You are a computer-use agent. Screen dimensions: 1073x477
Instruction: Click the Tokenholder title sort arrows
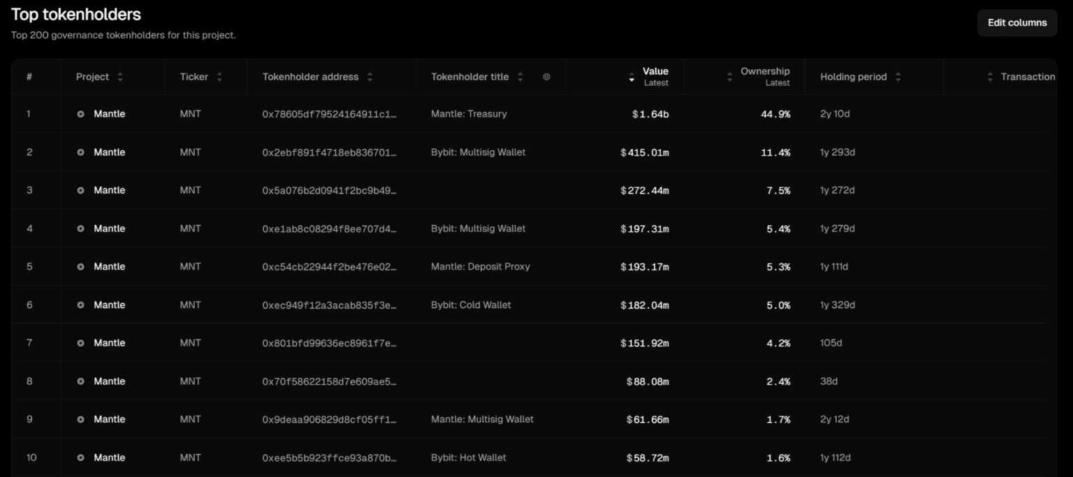click(x=520, y=77)
